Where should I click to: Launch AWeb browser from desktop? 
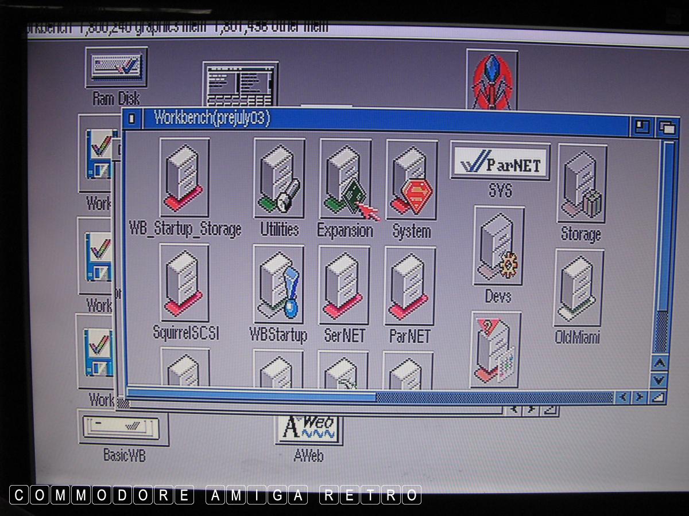point(309,429)
